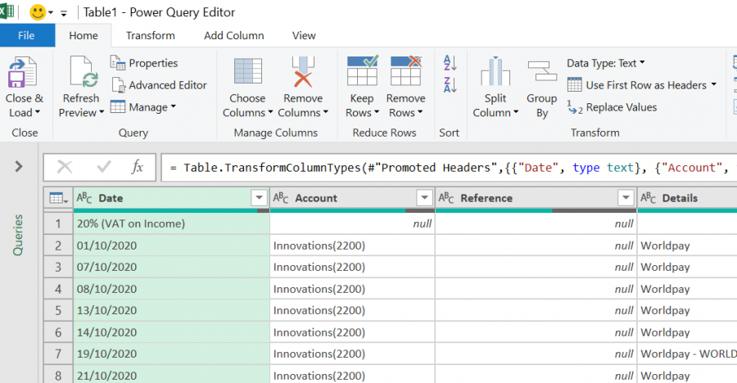Click Use First Row as Headers

637,85
